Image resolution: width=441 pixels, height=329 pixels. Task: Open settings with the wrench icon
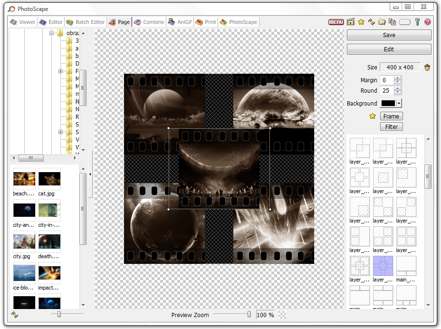point(417,22)
